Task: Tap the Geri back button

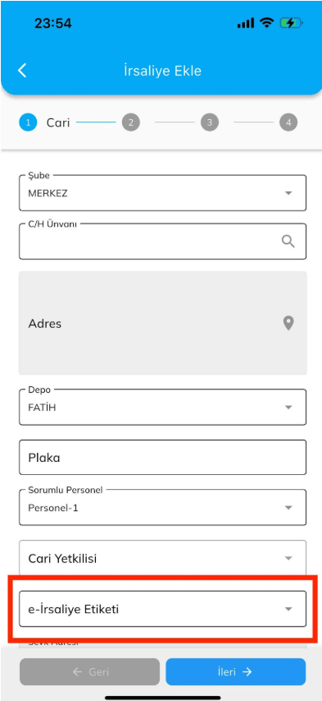Action: [x=89, y=671]
